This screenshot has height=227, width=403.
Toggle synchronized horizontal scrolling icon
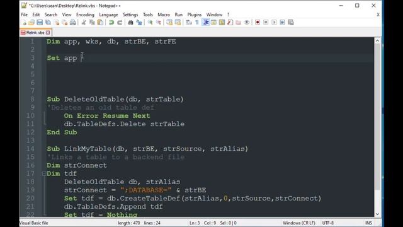tap(178, 23)
